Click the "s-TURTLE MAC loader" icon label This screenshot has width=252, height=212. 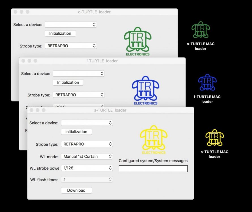(215, 154)
